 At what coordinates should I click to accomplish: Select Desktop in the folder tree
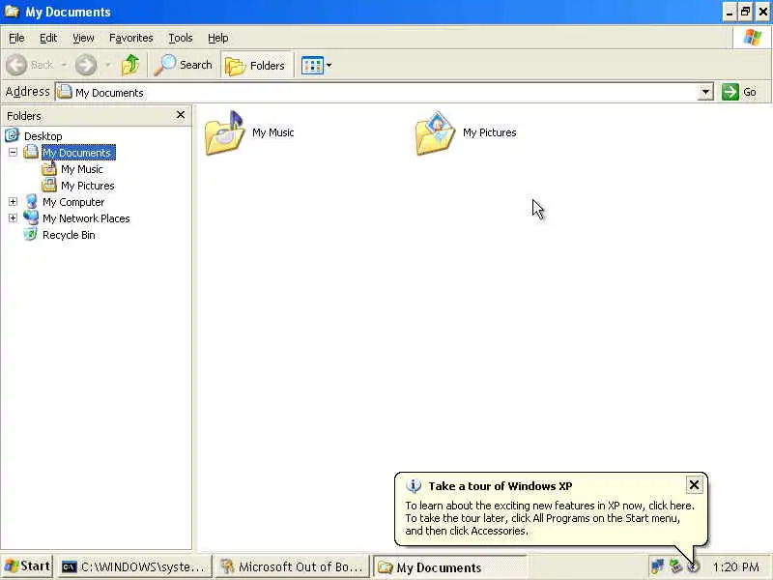point(43,136)
